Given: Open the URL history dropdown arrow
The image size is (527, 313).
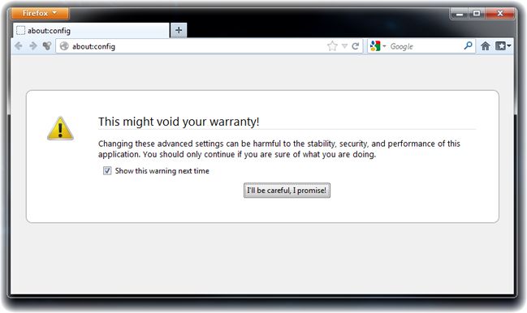Looking at the screenshot, I should 344,46.
